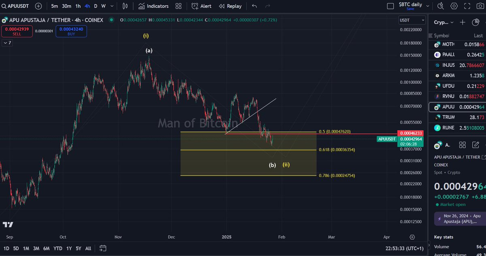Set date range to 3M
Image resolution: width=486 pixels, height=256 pixels.
pyautogui.click(x=36, y=248)
